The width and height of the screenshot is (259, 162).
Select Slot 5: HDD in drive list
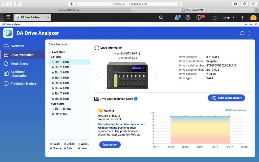pos(70,83)
